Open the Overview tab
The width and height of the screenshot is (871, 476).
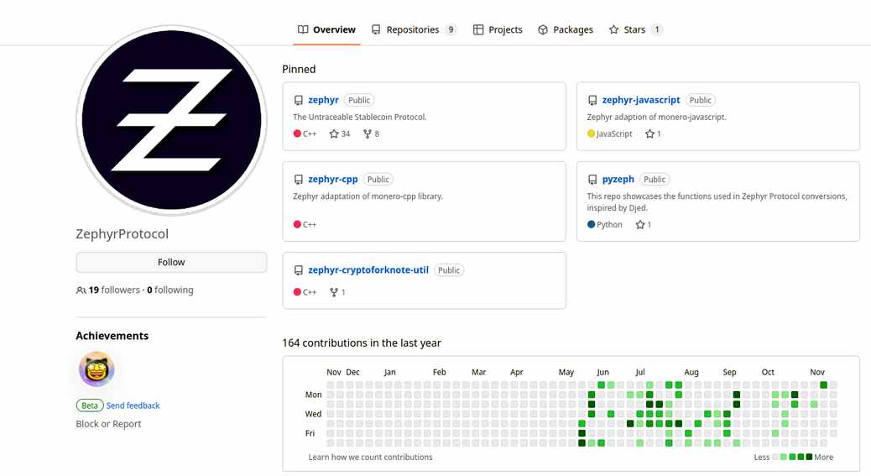(x=326, y=29)
